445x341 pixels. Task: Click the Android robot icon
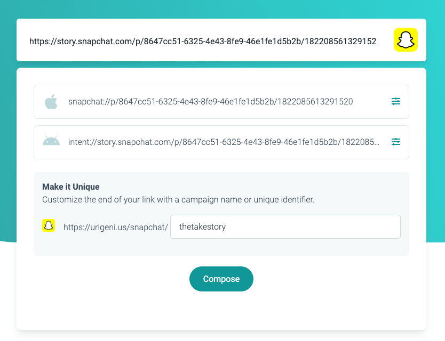point(51,141)
